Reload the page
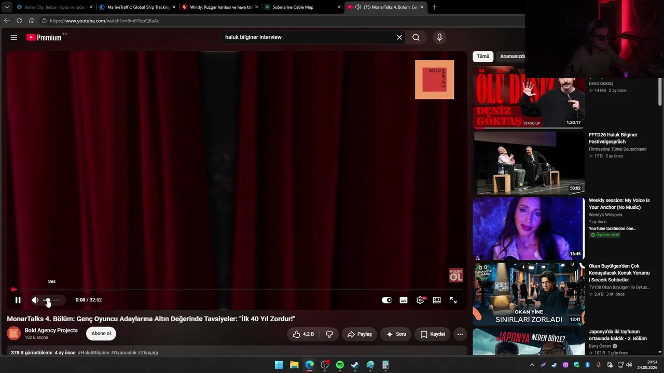Image resolution: width=664 pixels, height=373 pixels. (x=19, y=21)
